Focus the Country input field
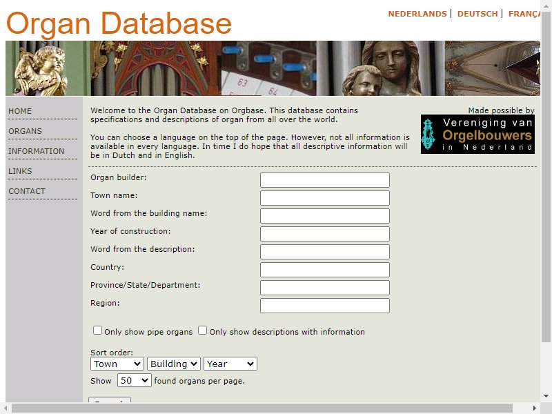The height and width of the screenshot is (414, 552). (x=324, y=270)
